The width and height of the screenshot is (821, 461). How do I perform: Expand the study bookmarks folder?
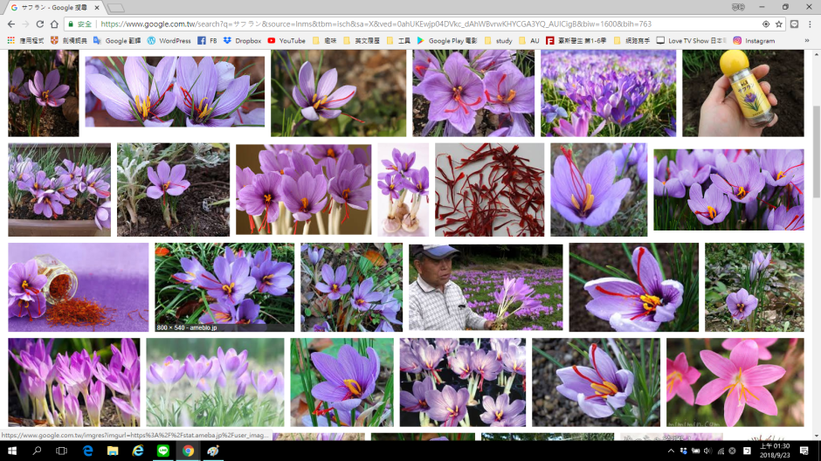point(498,40)
